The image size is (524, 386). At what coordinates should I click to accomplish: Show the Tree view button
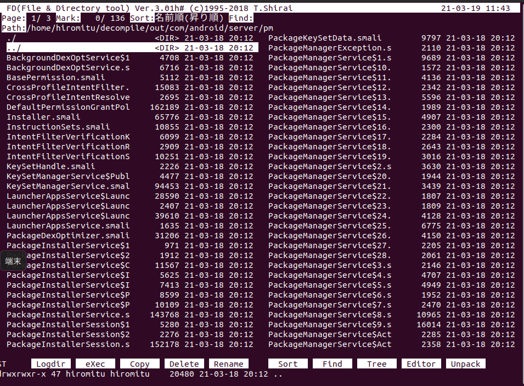pos(376,364)
